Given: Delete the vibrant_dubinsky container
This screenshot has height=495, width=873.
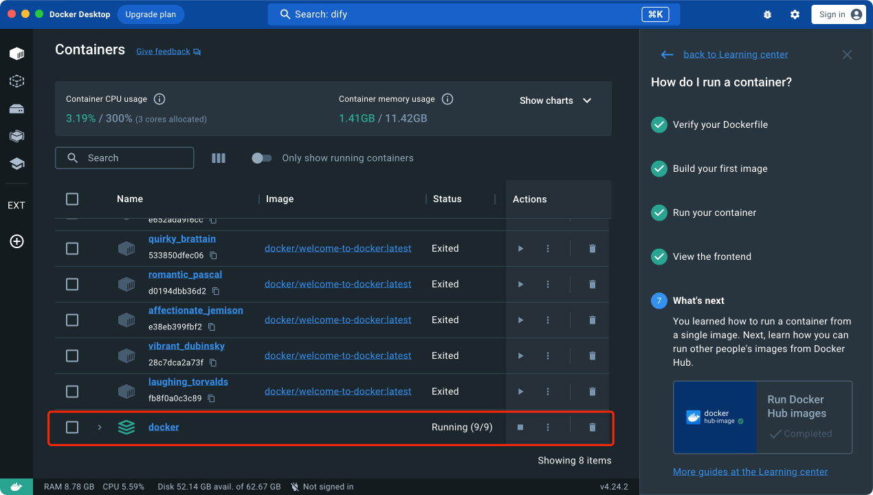Looking at the screenshot, I should [593, 355].
